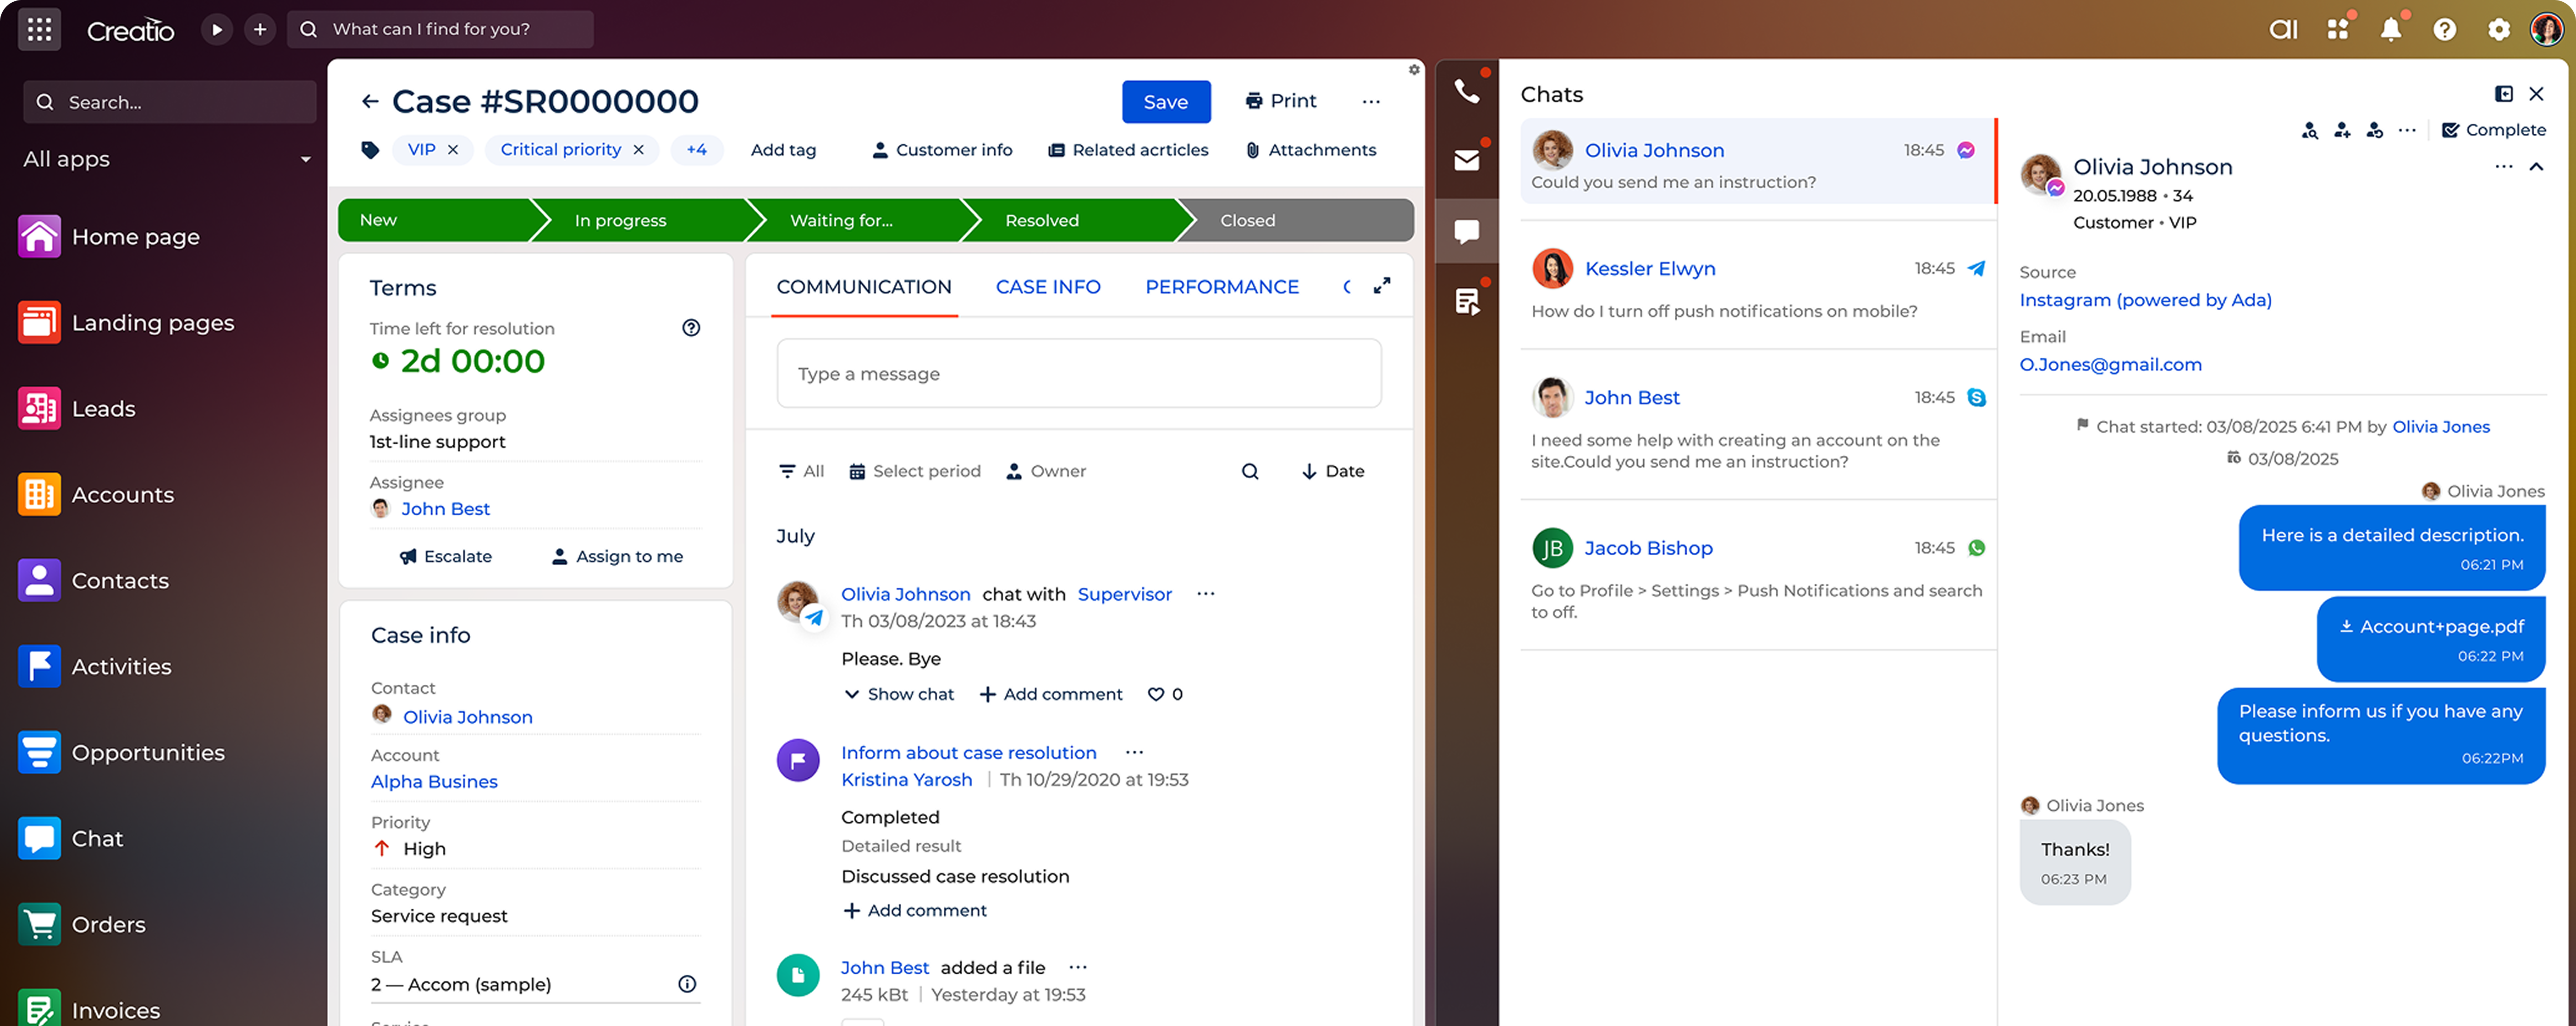Switch to the CASE INFO tab
The height and width of the screenshot is (1026, 2576).
1048,287
